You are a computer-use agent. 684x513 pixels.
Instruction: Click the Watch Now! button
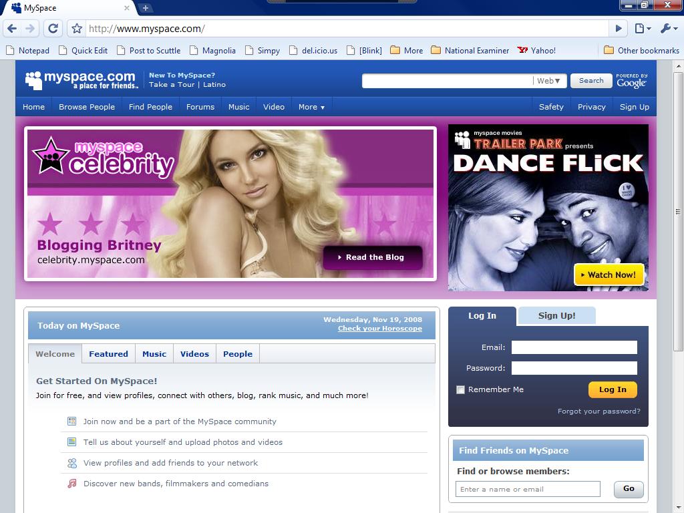[609, 275]
